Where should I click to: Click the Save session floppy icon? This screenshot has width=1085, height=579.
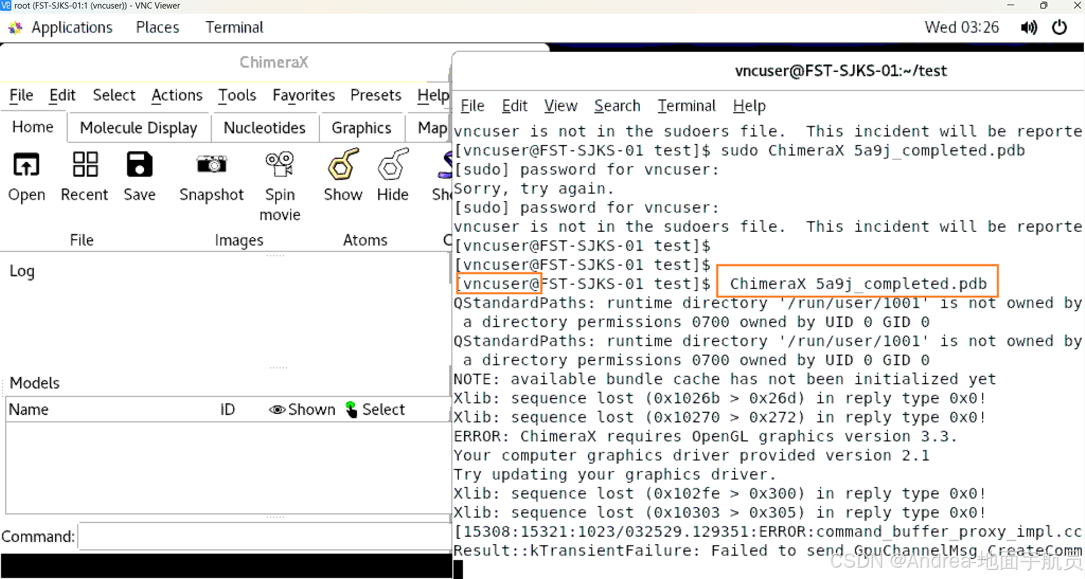139,165
